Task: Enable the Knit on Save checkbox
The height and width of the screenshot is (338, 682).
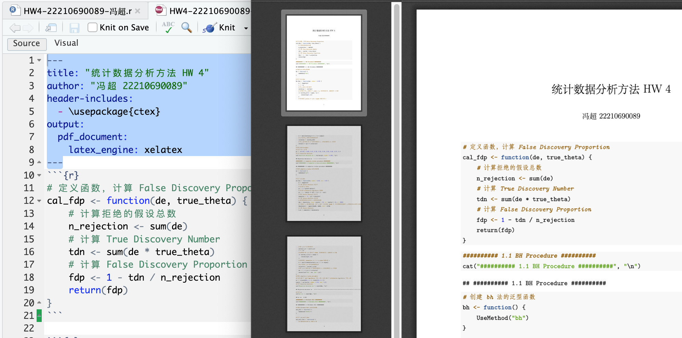Action: point(92,27)
